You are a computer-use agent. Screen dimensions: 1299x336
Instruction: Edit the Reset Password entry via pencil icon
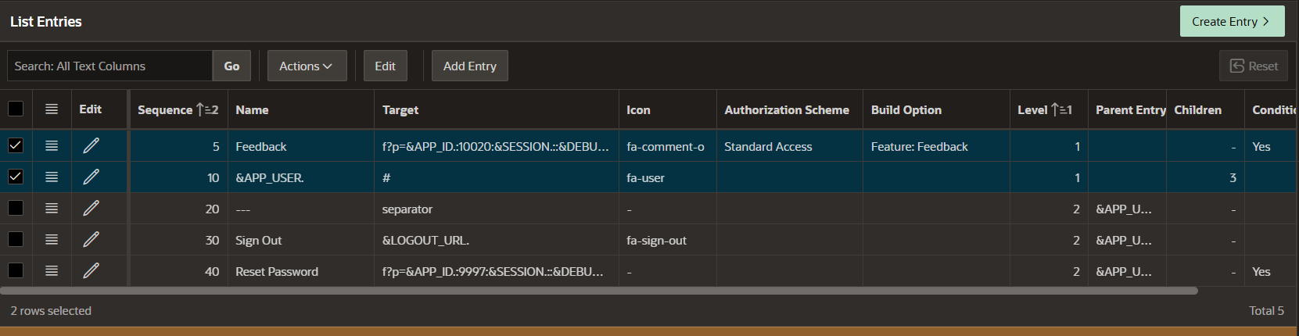click(x=91, y=271)
